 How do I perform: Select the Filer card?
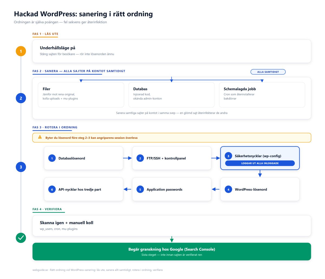pos(81,95)
